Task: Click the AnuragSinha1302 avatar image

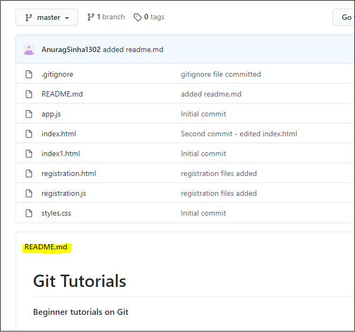Action: (29, 49)
